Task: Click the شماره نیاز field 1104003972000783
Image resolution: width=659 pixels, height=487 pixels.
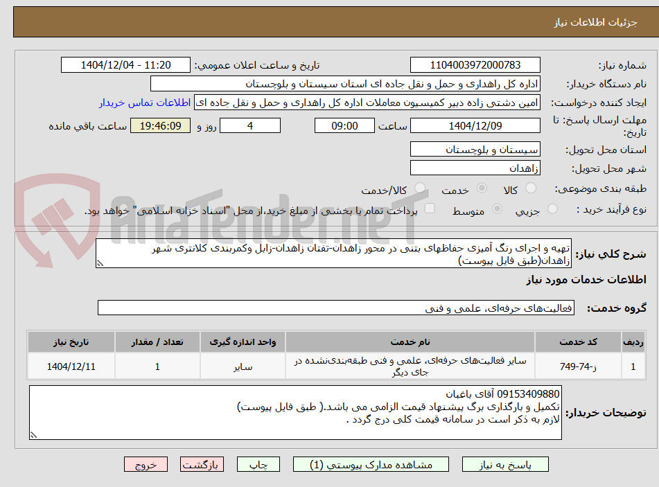Action: pos(475,65)
